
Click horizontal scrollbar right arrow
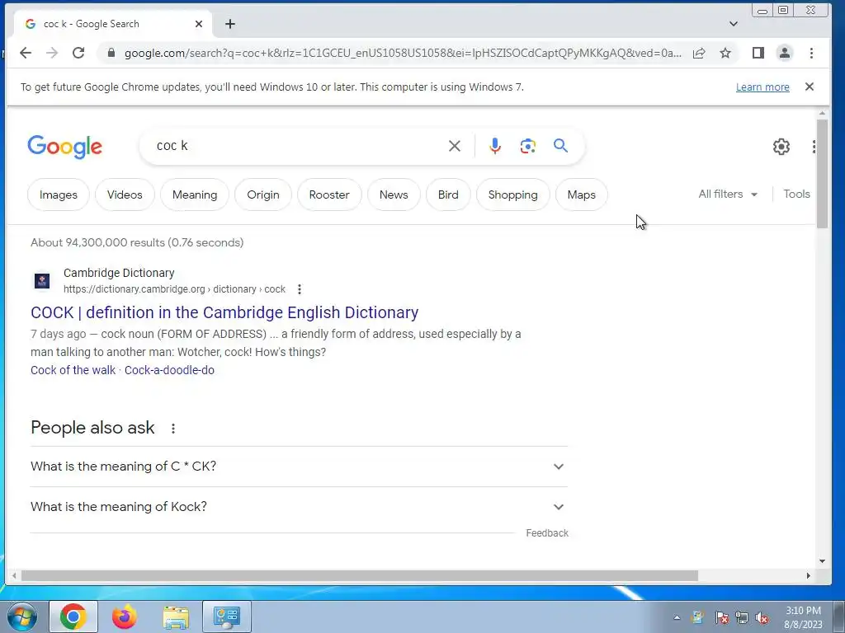[x=809, y=575]
